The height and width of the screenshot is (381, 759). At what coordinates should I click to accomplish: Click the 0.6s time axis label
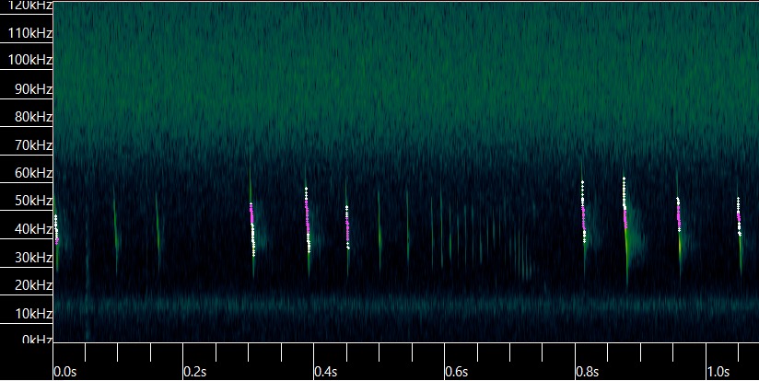pos(457,372)
